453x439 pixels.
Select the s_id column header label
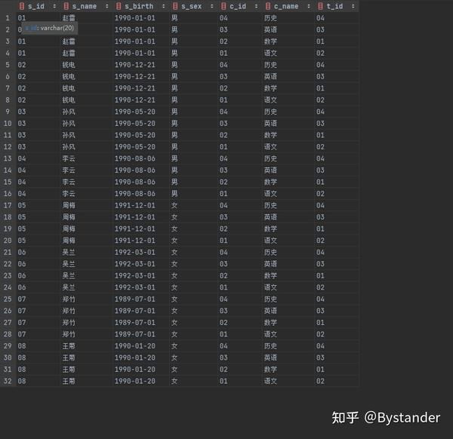point(36,6)
